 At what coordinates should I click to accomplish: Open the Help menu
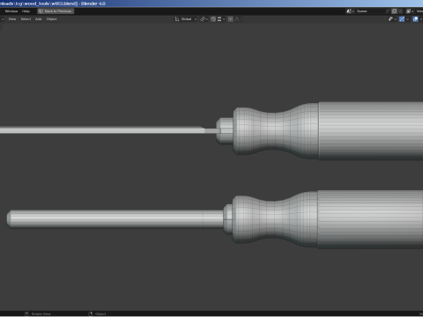(26, 11)
